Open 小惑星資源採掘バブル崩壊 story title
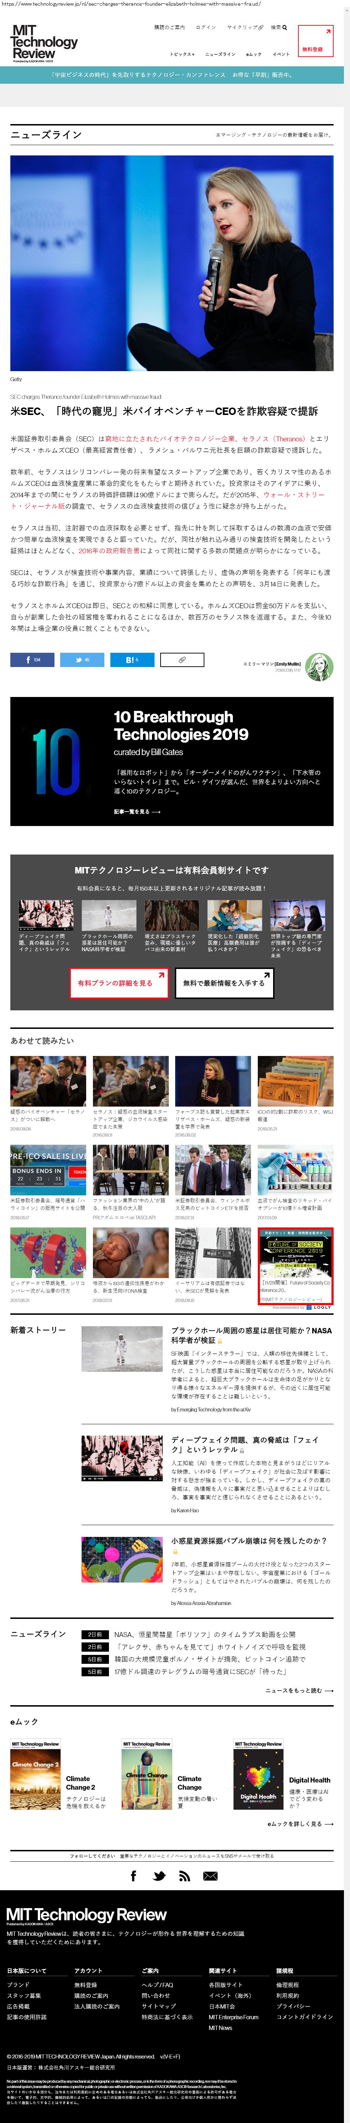Viewport: 350px width, 2123px height. [249, 1540]
